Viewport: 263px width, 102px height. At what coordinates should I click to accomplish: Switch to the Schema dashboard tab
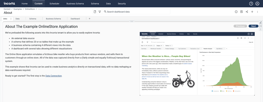tap(33, 19)
